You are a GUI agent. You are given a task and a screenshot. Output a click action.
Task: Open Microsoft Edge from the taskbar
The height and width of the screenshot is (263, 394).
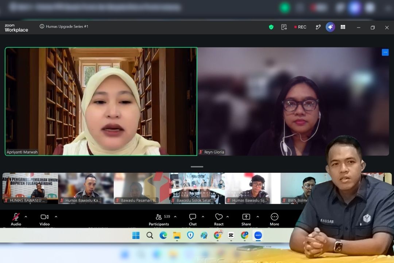point(163,235)
